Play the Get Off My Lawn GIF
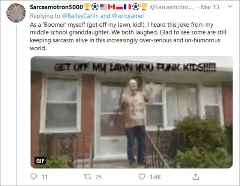The height and width of the screenshot is (186, 240). [132, 112]
